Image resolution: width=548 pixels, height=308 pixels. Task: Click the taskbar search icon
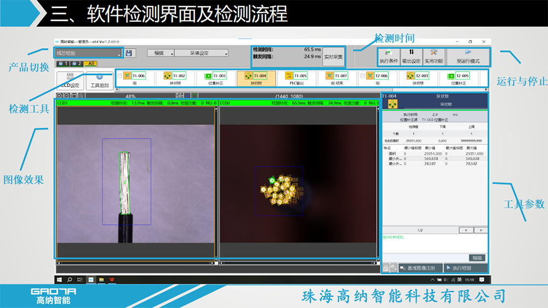pos(70,280)
